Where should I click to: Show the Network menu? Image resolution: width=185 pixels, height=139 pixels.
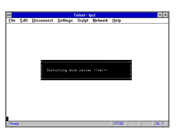(x=100, y=21)
